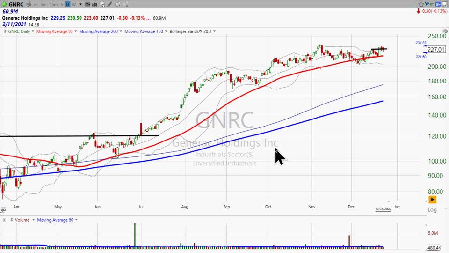Close the Volume pane with the x

coord(4,220)
